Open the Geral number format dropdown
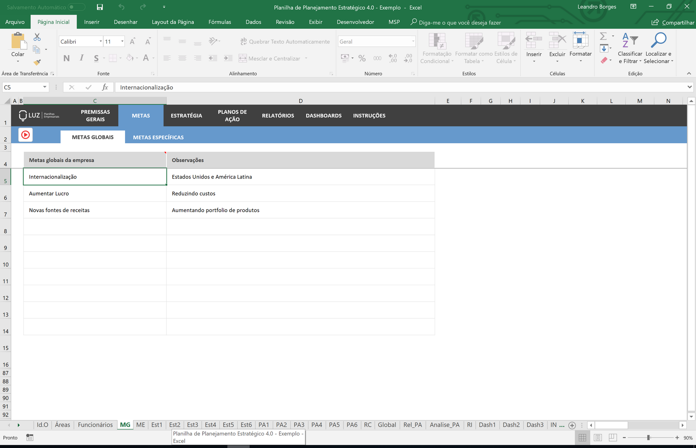 tap(413, 41)
